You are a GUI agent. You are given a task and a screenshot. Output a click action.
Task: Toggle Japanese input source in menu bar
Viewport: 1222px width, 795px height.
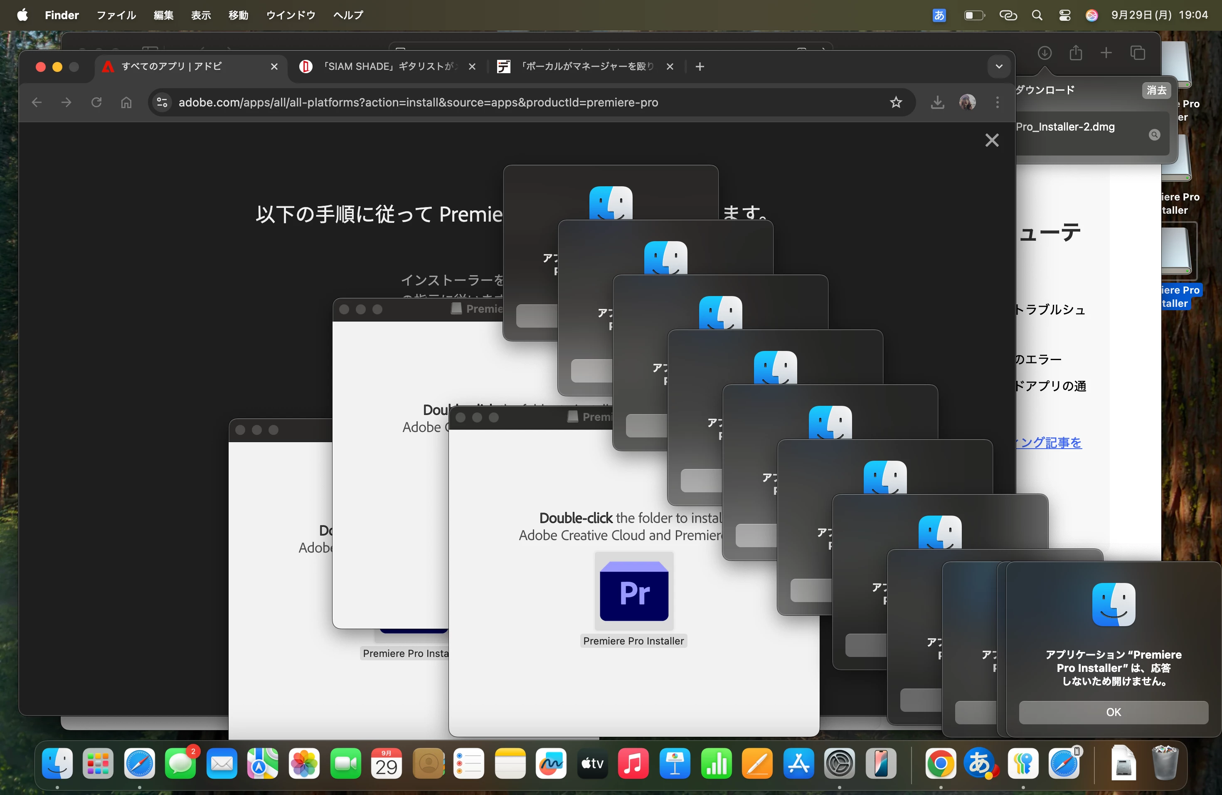tap(939, 15)
